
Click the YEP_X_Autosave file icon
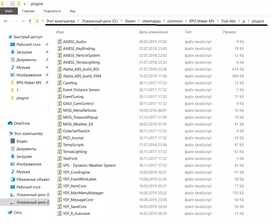point(59,213)
